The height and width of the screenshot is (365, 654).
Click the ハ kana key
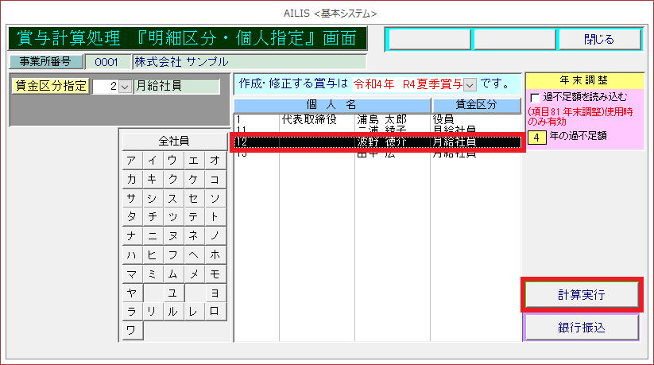(x=132, y=254)
